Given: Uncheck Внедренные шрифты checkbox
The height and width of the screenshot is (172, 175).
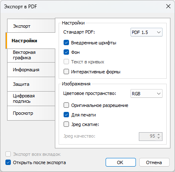Looking at the screenshot, I should pyautogui.click(x=66, y=43).
